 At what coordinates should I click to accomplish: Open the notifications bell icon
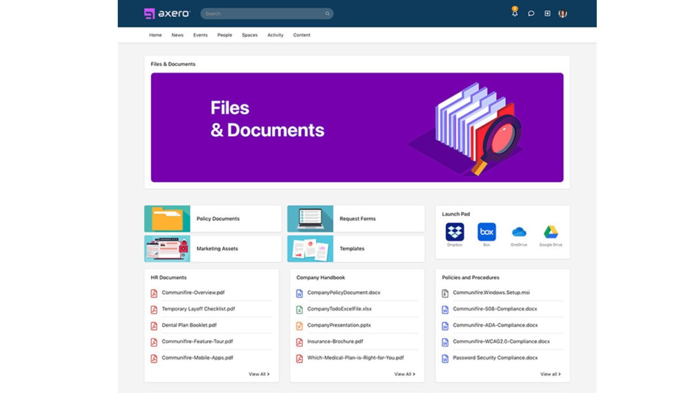514,13
